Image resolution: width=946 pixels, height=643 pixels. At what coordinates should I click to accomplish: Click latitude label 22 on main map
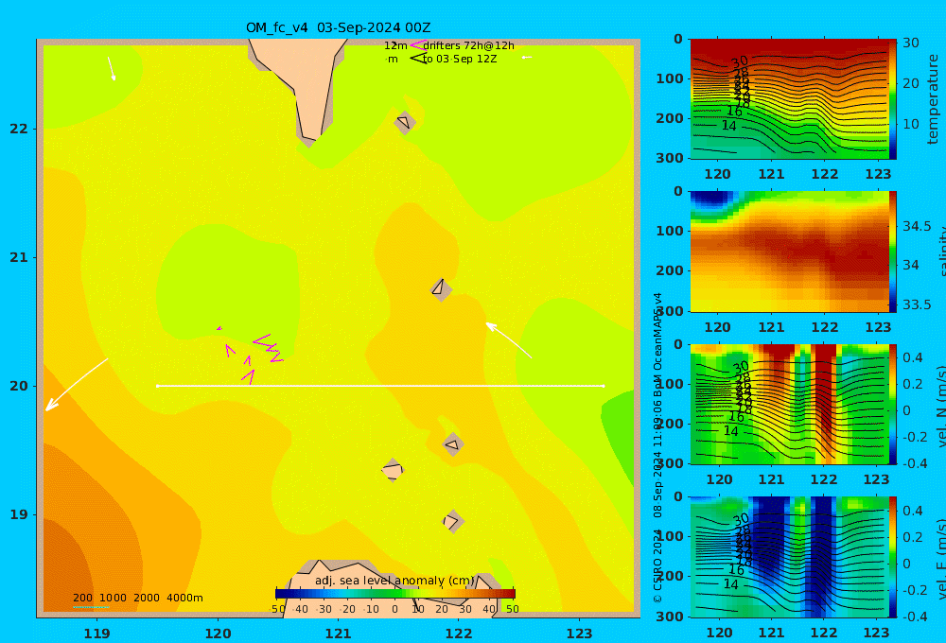(19, 129)
